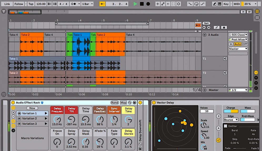Click the New variation button
Image resolution: width=262 pixels, height=151 pixels.
32,108
